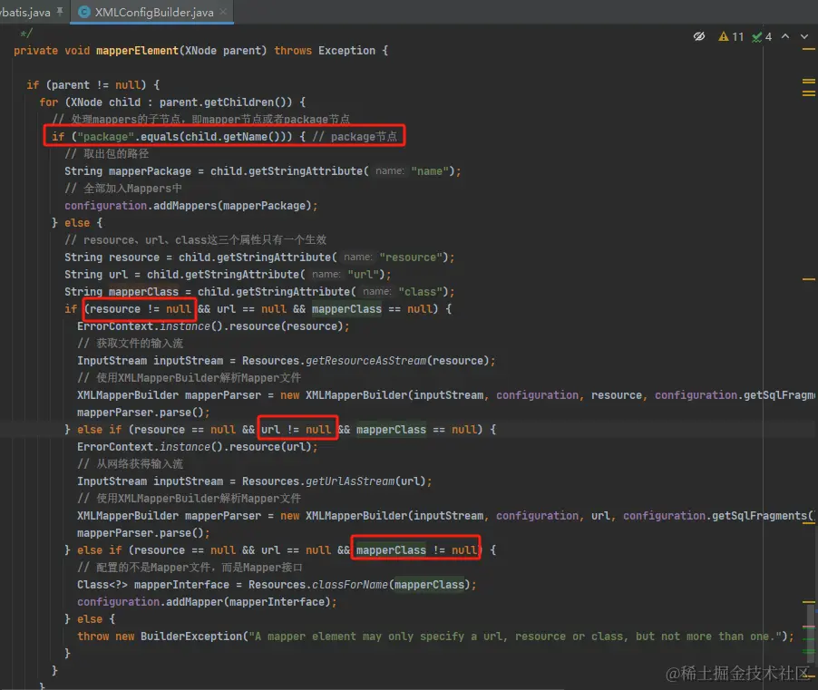Click the "XNode parent" parameter in the signature
Viewport: 818px width, 690px height.
pos(223,51)
